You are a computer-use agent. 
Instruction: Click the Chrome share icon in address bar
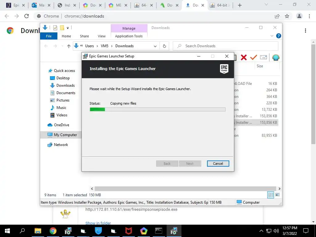point(277,16)
